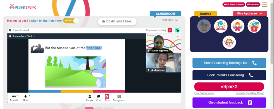Open the hamburger menu icon
274x109 pixels.
[265, 4]
